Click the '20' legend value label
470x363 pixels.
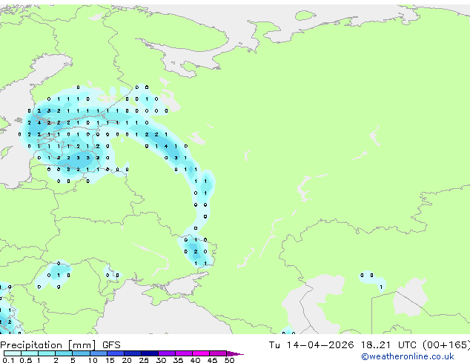[x=127, y=360]
